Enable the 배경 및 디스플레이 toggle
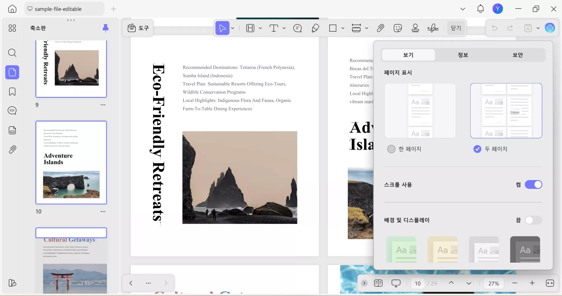Viewport: 562px width, 296px height. [533, 220]
